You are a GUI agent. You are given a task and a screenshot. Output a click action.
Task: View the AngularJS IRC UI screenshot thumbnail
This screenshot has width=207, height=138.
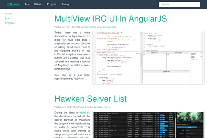(x=148, y=58)
